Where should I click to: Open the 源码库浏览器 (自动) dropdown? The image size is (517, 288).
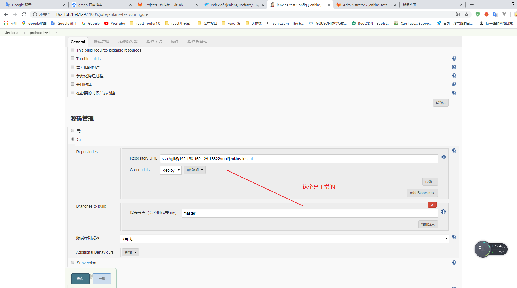[x=284, y=239]
